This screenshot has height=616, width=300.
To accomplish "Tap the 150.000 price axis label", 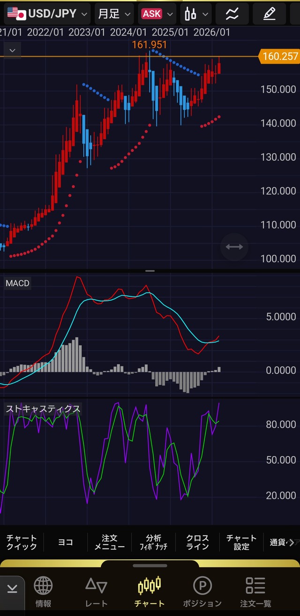I will [x=279, y=89].
